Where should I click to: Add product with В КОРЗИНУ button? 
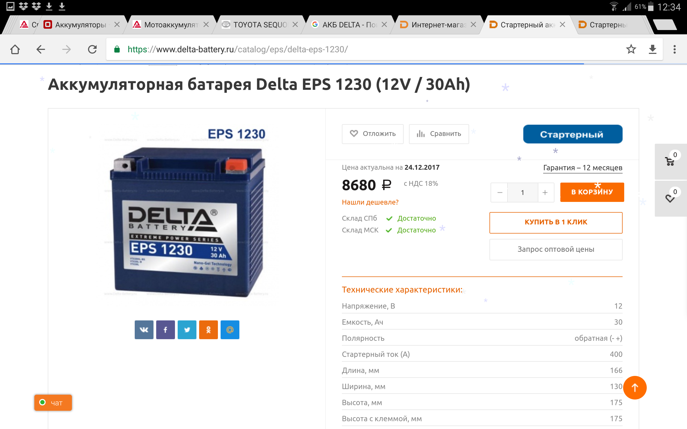pos(592,192)
